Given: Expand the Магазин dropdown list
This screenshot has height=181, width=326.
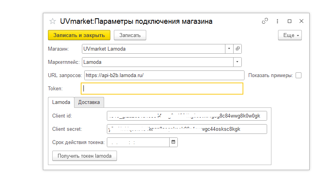Looking at the screenshot, I should coord(229,49).
